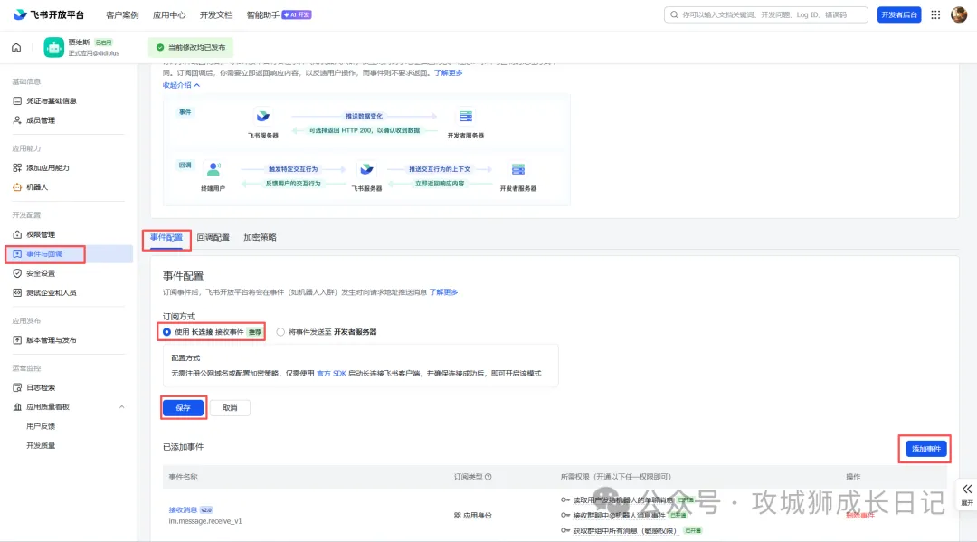This screenshot has height=542, width=977.
Task: Click the 飞书开放平台 logo
Action: click(49, 15)
